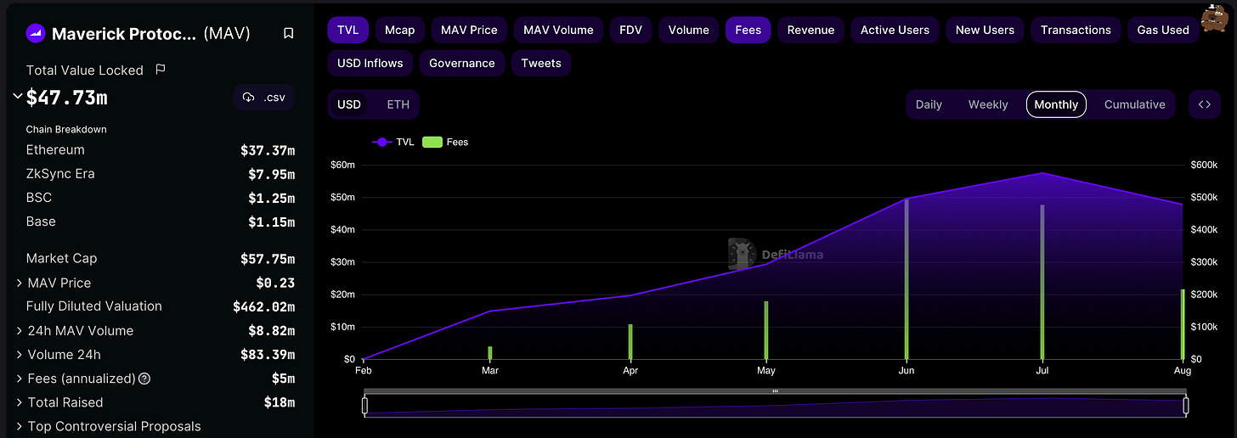Click the July fees bar in chart
Screen dimensions: 1237x438
click(x=1042, y=282)
